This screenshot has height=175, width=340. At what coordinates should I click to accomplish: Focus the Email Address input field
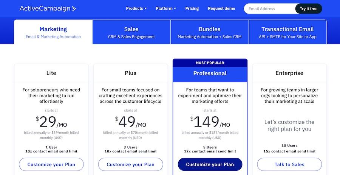[x=269, y=9]
